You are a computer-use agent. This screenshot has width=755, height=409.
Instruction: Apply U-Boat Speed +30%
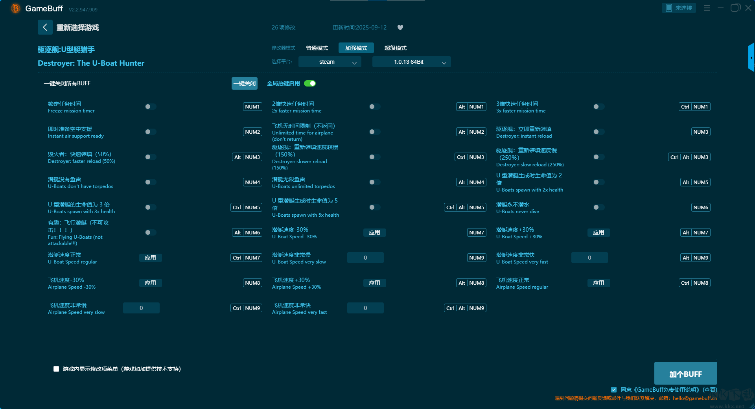(x=598, y=232)
